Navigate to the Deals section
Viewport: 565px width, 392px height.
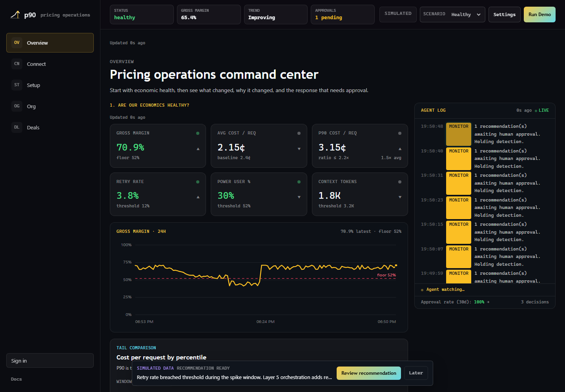pos(50,127)
